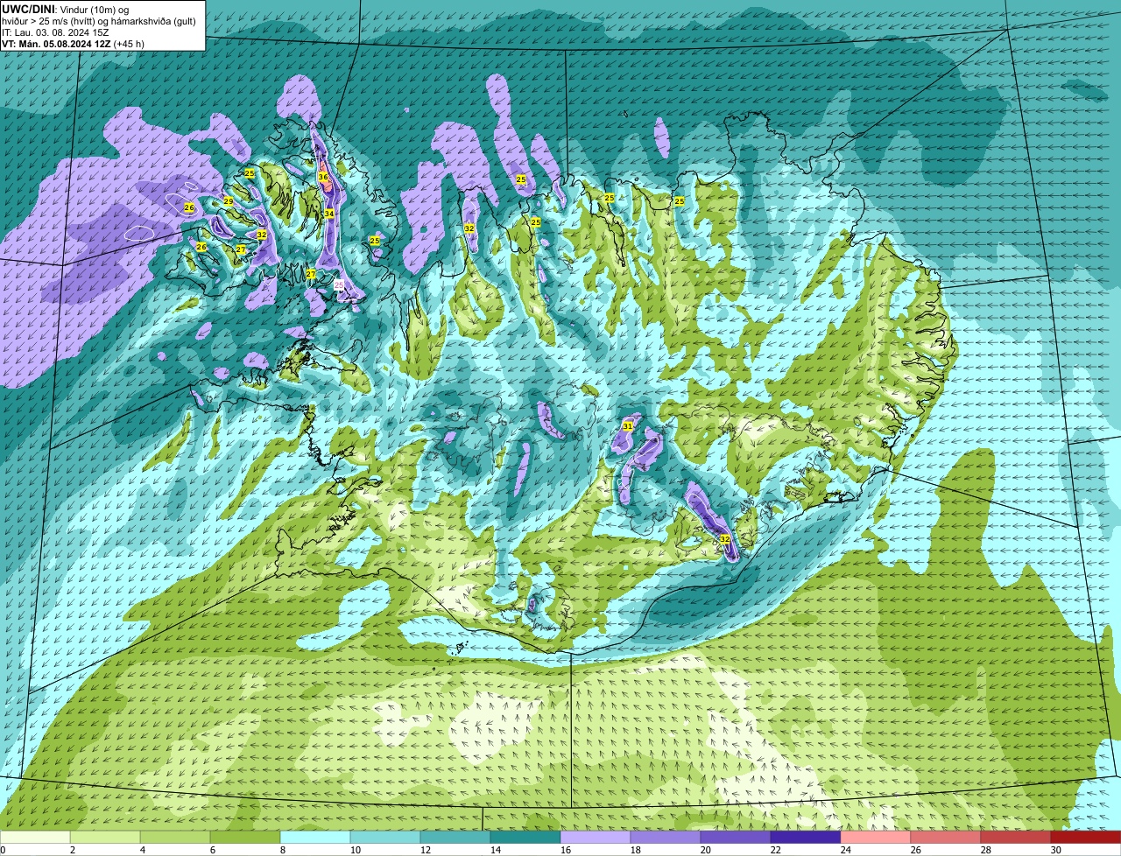The width and height of the screenshot is (1121, 856).
Task: Click the "UWC/DINI" model title text
Action: pyautogui.click(x=29, y=9)
